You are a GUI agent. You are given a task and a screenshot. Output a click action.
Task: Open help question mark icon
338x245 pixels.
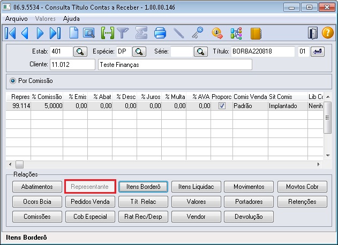(328, 33)
